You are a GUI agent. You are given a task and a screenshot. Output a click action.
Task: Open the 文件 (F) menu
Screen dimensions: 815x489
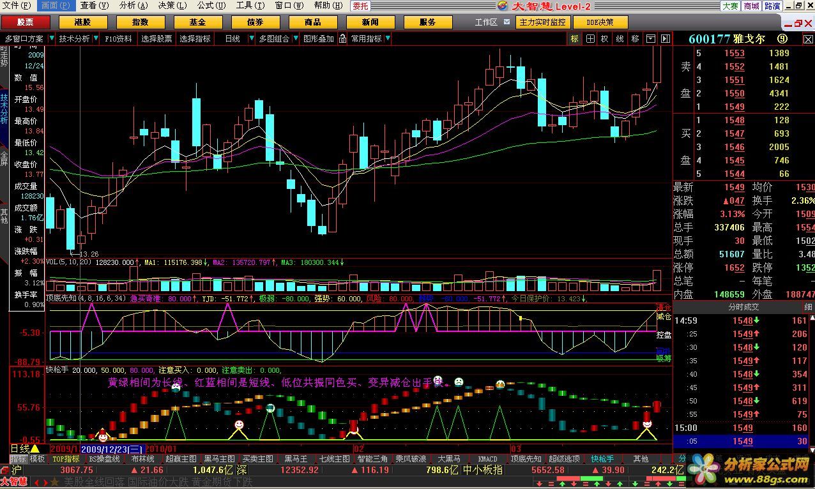coord(17,6)
